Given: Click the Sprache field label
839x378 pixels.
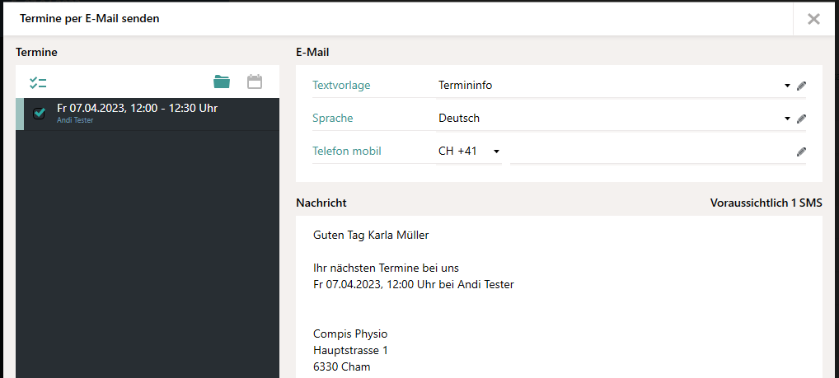Looking at the screenshot, I should point(333,119).
